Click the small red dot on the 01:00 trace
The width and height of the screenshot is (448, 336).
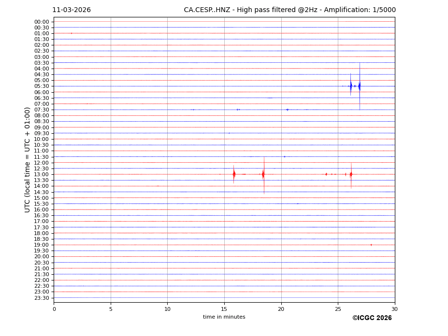[x=72, y=33]
